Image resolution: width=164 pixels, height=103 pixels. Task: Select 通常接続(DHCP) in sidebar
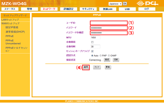pos(15,32)
